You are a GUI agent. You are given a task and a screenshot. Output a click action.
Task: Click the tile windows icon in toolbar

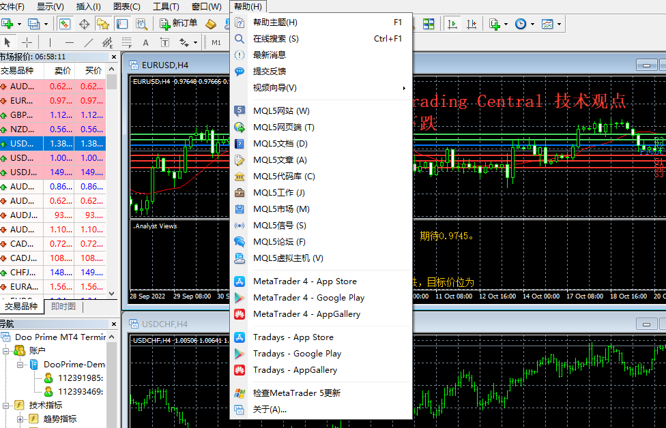429,24
